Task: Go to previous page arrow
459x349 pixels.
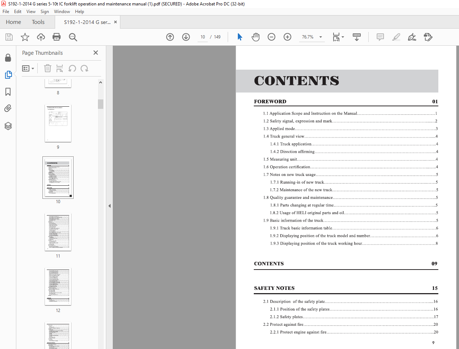Action: [x=170, y=37]
